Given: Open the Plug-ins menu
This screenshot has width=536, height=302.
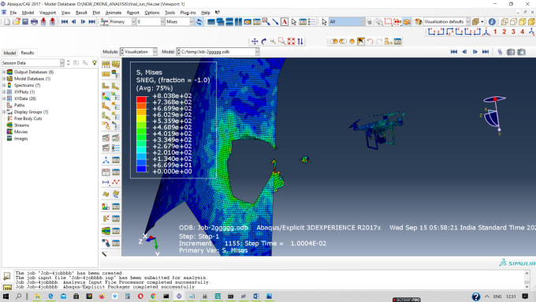Looking at the screenshot, I should point(188,13).
